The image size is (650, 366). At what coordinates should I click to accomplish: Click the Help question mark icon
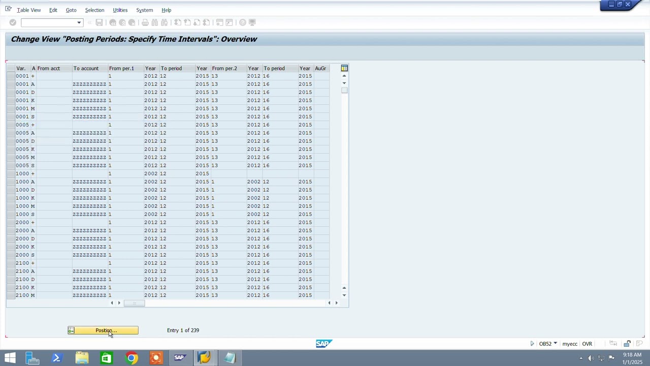coord(243,22)
